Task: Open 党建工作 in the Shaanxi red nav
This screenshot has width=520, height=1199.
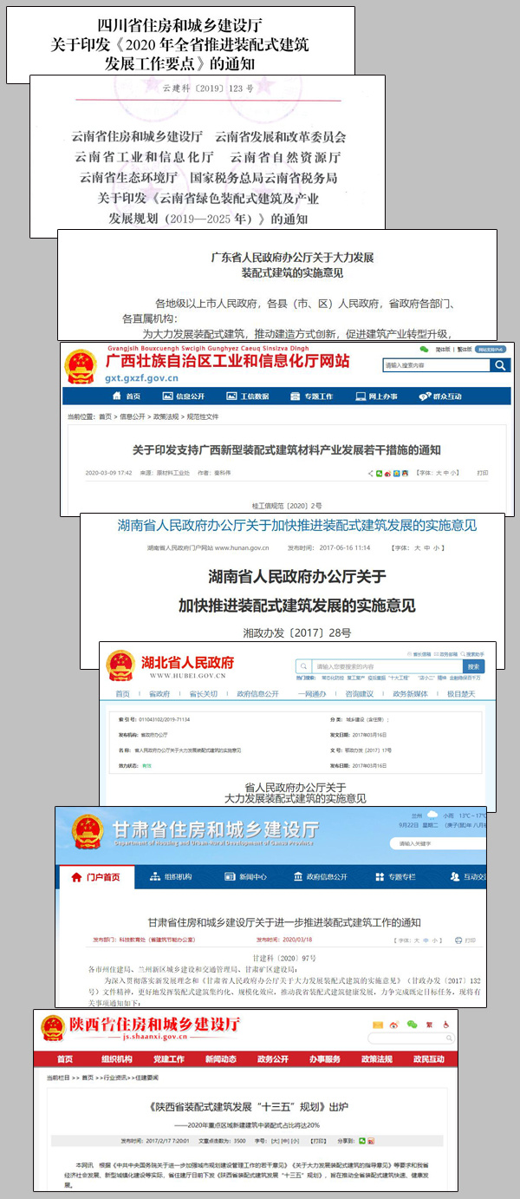Action: pos(169,1059)
